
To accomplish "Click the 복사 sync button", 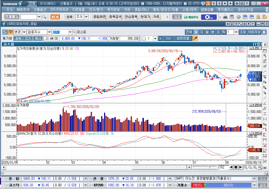I will (38, 38).
